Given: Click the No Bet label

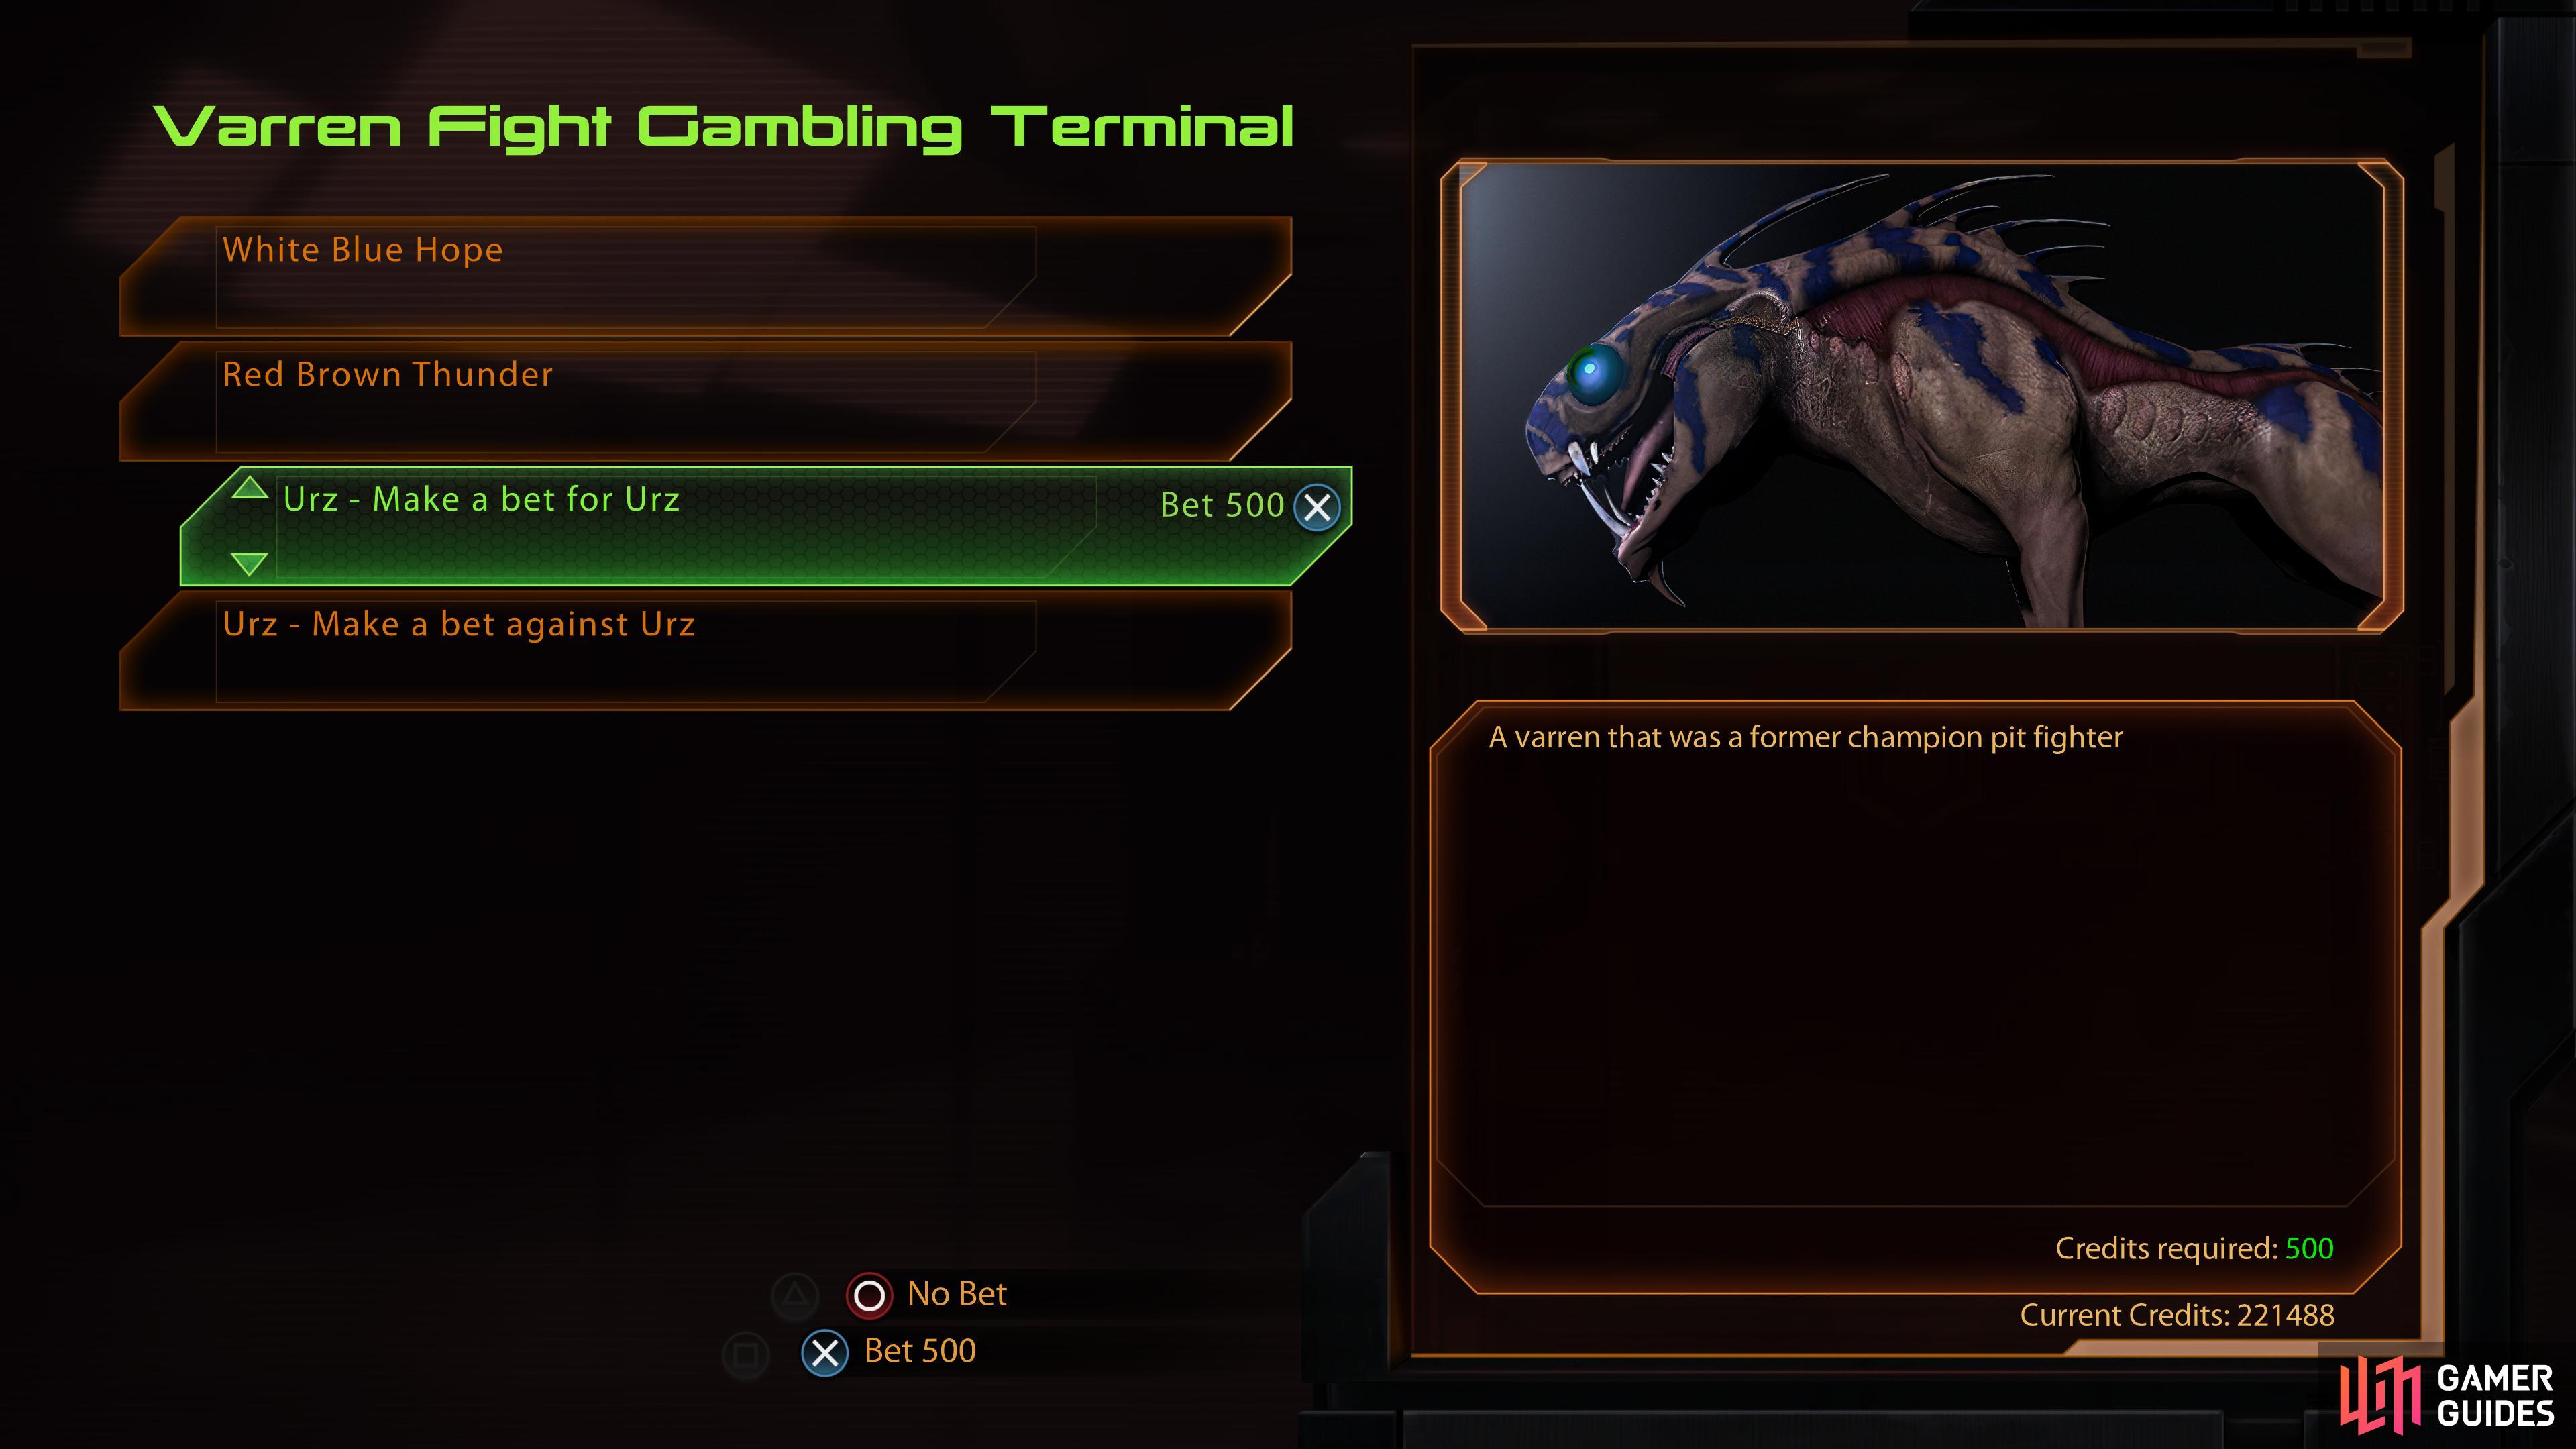Looking at the screenshot, I should (957, 1294).
